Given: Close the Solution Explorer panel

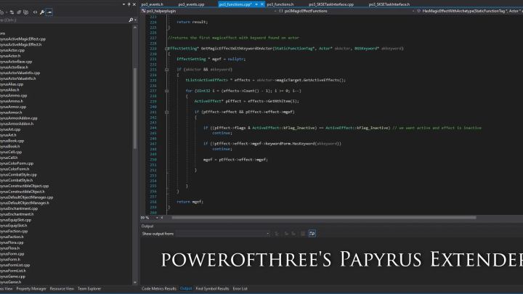Looking at the screenshot, I should pos(134,4).
